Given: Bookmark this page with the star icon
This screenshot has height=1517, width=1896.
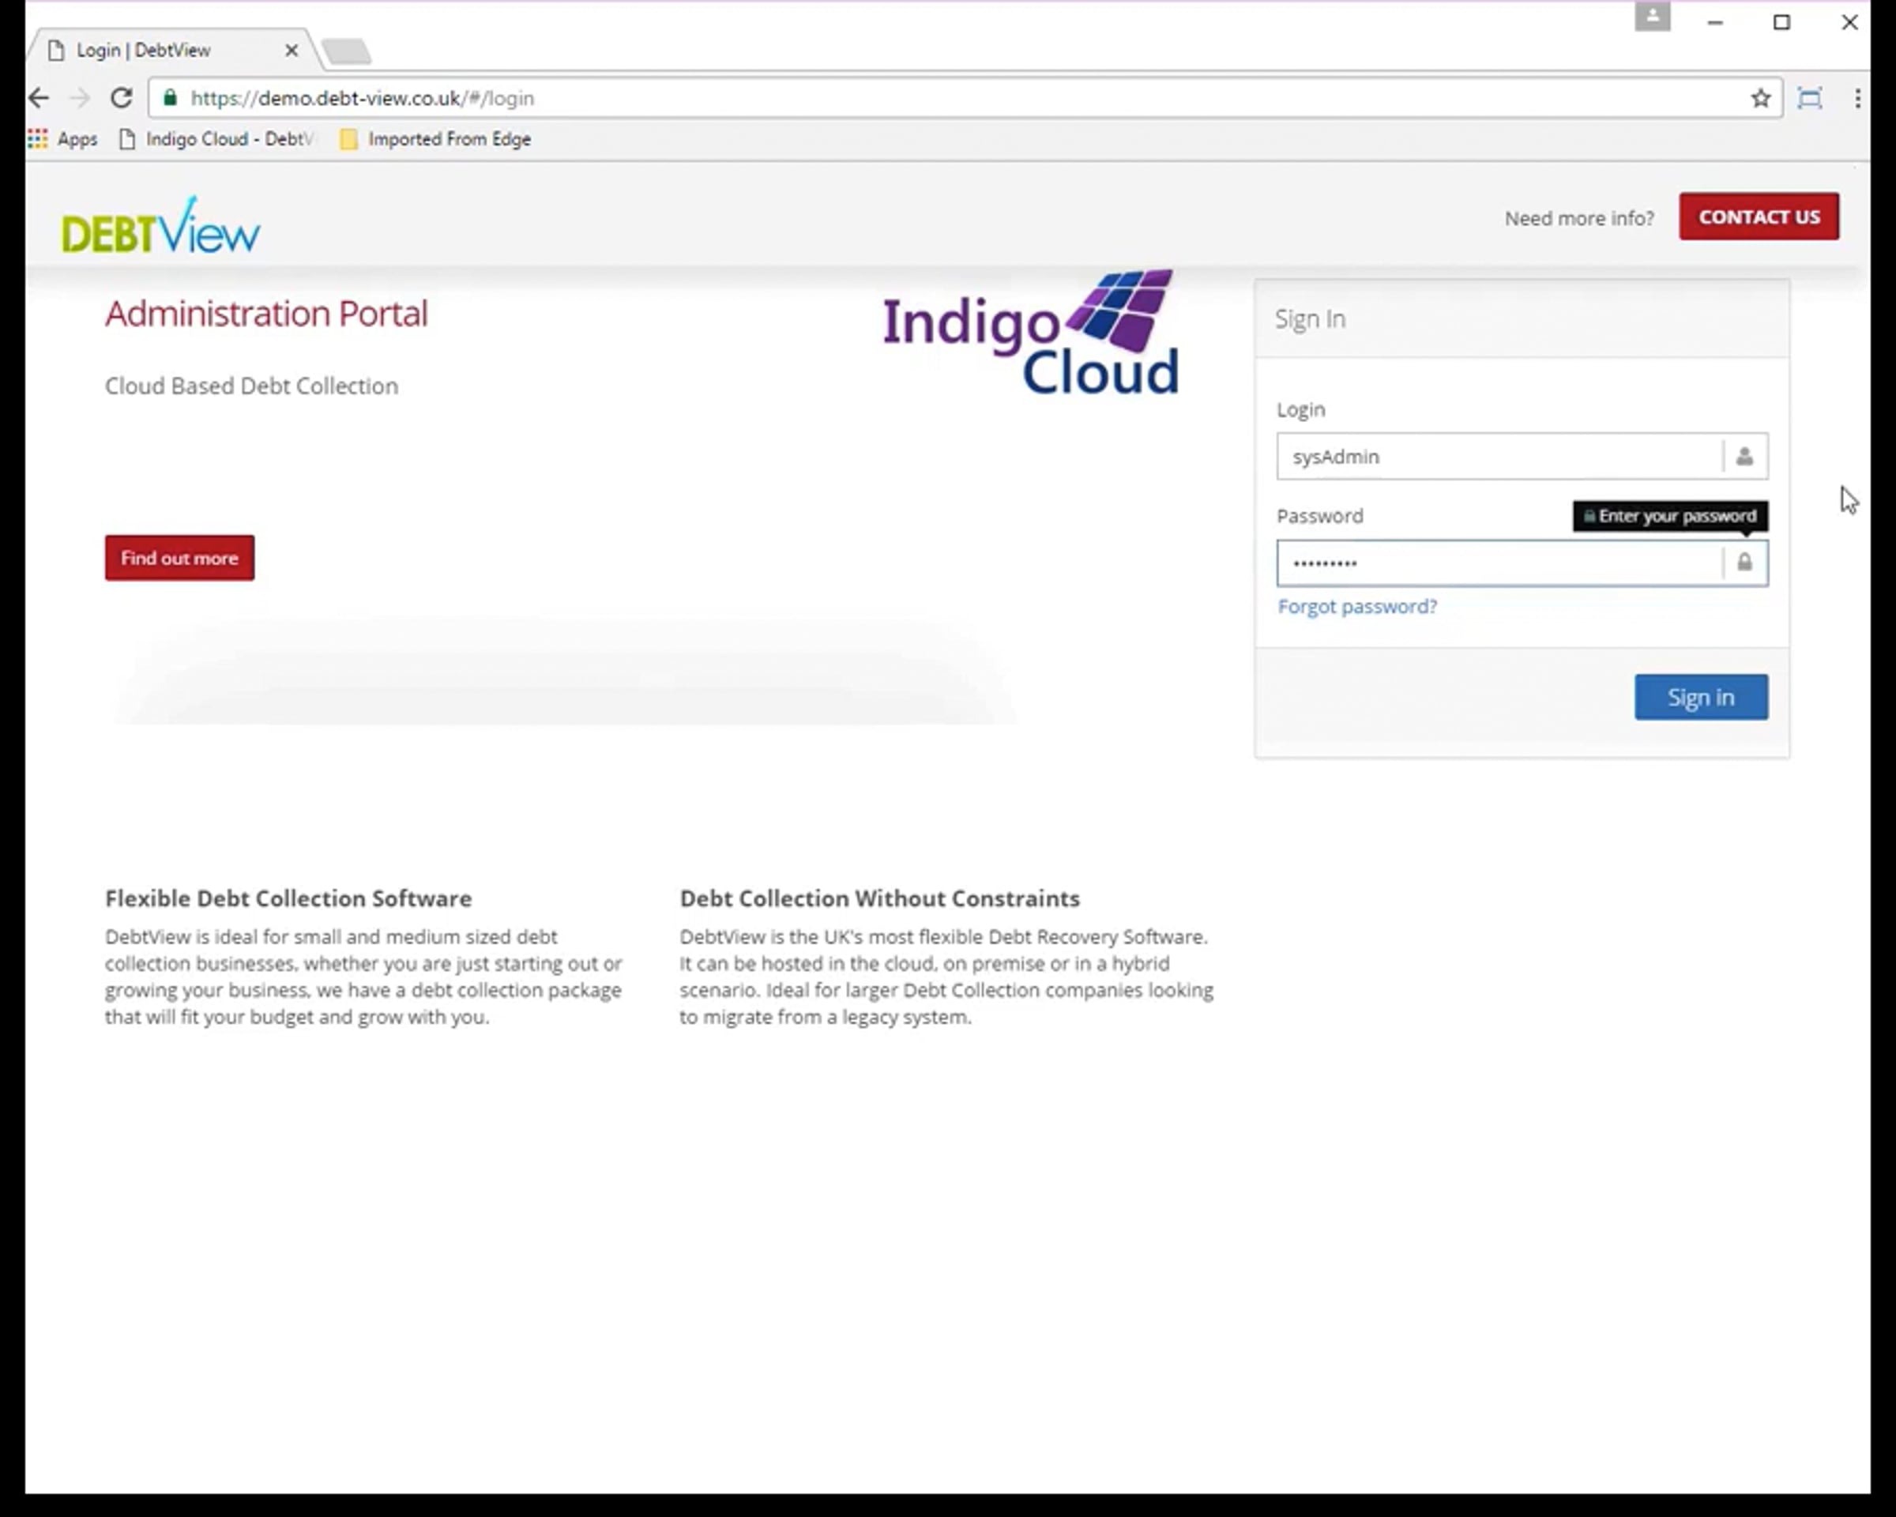Looking at the screenshot, I should [1759, 98].
